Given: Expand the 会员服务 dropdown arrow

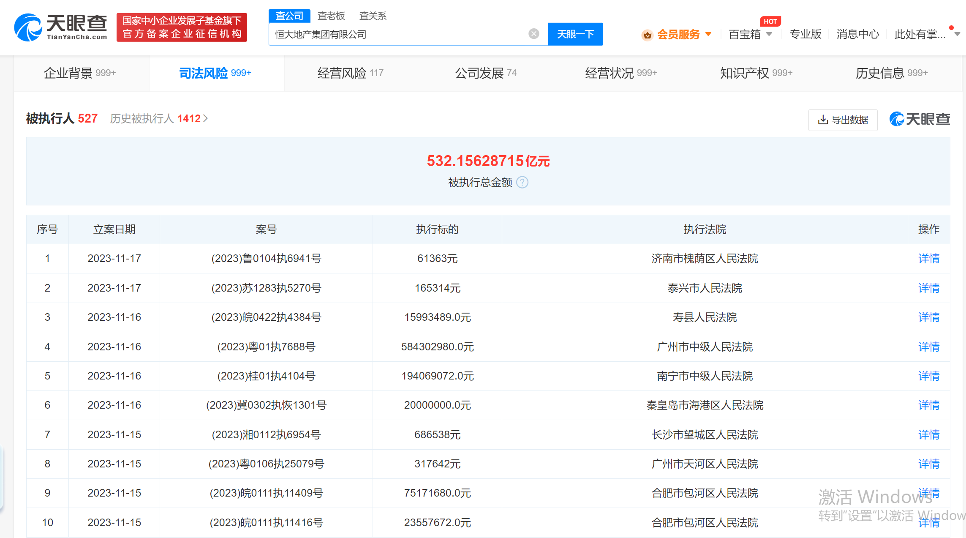Looking at the screenshot, I should (708, 34).
